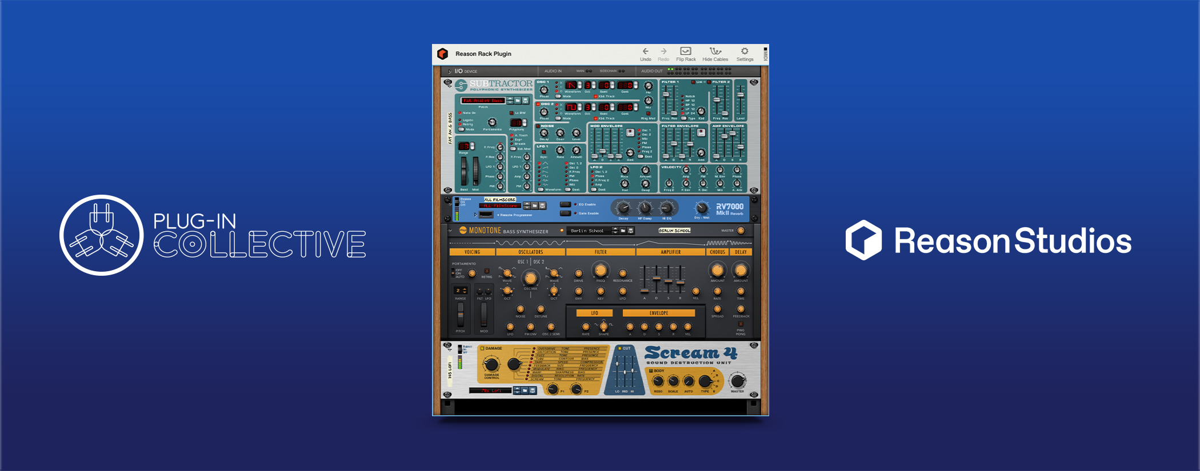Toggle Subtractor LFO 1 Sync button
The image size is (1200, 471).
coord(543,152)
